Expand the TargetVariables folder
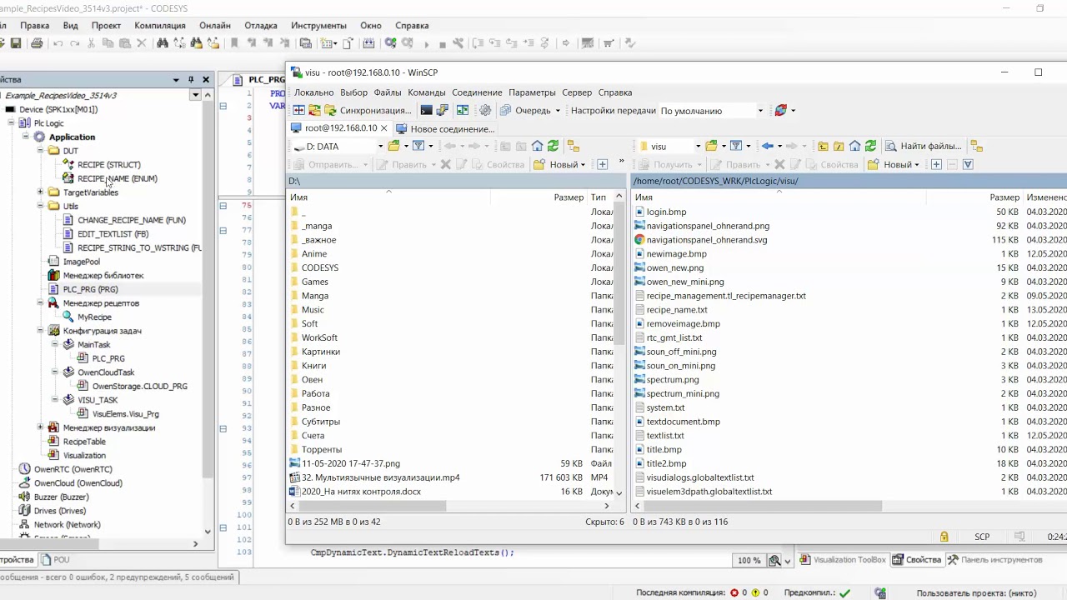Viewport: 1067px width, 600px height. [40, 192]
